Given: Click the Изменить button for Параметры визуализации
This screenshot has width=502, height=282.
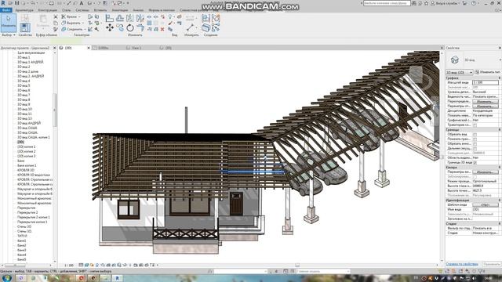Looking at the screenshot, I should [x=485, y=172].
